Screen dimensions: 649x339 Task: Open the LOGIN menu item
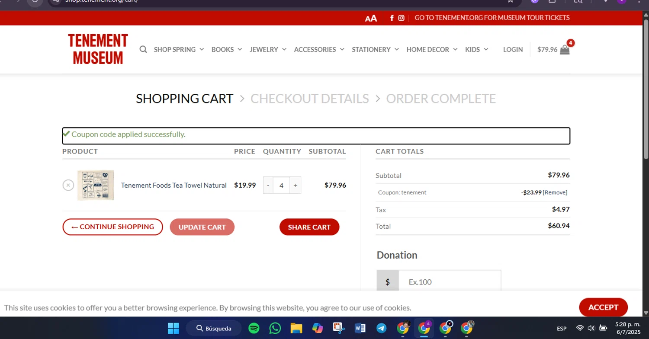click(513, 49)
